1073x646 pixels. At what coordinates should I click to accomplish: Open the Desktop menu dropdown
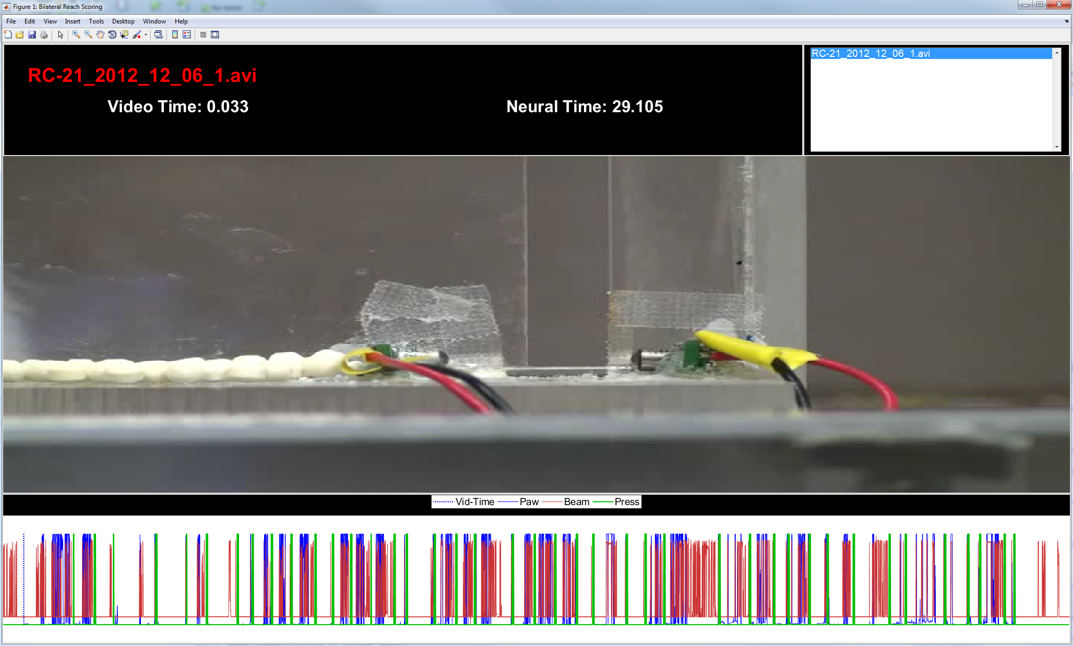point(123,21)
